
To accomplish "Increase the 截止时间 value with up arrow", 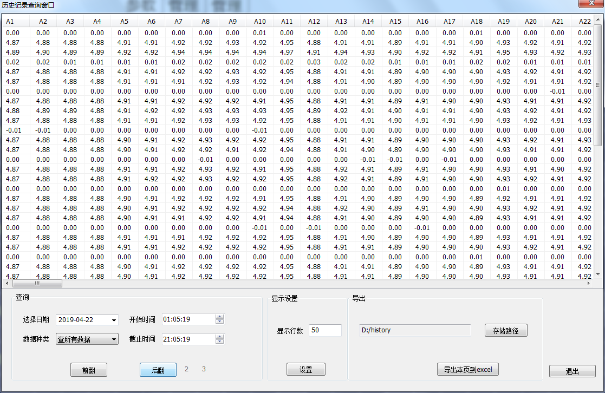I will click(219, 336).
